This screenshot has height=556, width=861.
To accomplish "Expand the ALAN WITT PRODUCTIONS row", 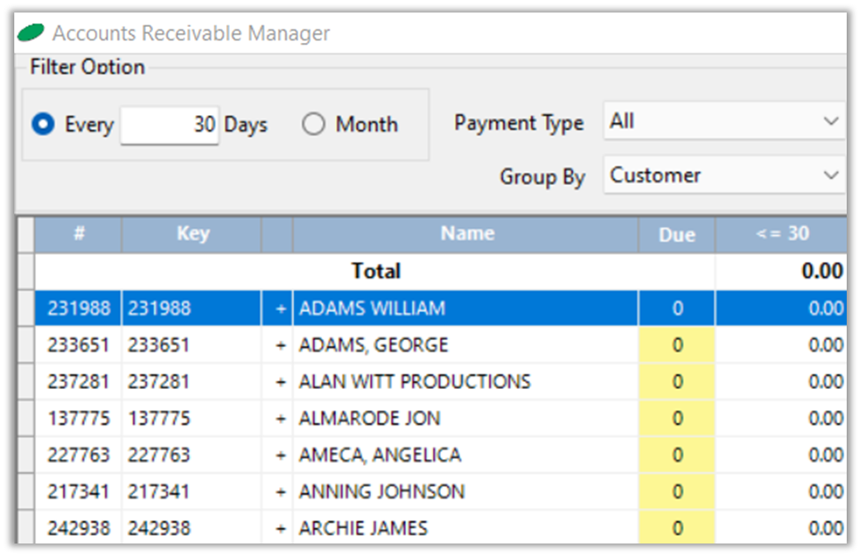I will point(280,382).
